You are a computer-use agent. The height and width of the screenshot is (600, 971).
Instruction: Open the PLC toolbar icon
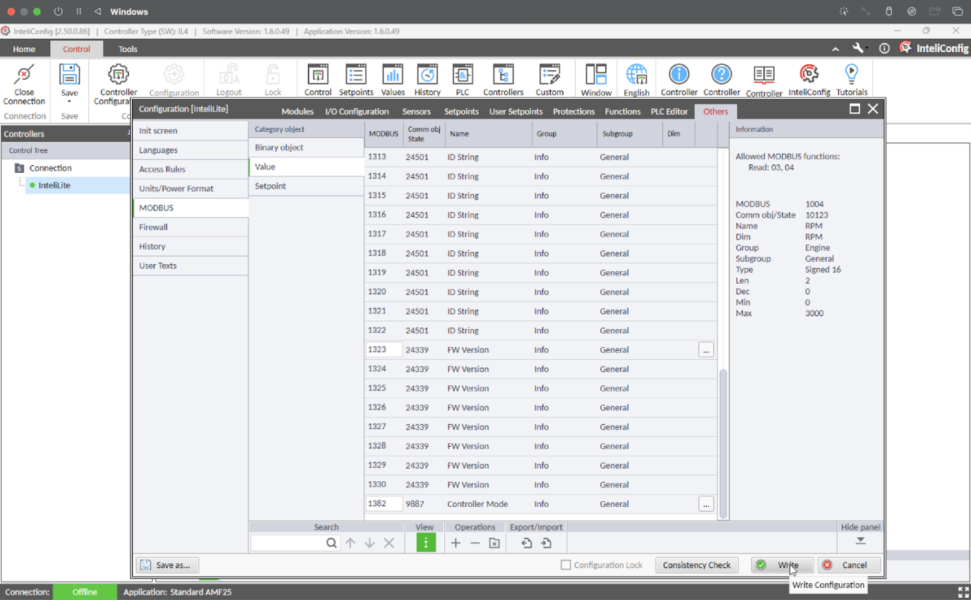[463, 75]
